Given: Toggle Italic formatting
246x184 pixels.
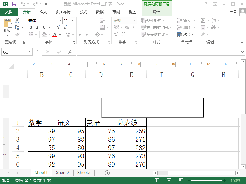Looking at the screenshot, I should pyautogui.click(x=37, y=27).
